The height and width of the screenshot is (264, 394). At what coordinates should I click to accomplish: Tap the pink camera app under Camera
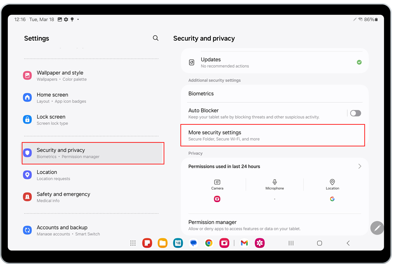pos(217,199)
